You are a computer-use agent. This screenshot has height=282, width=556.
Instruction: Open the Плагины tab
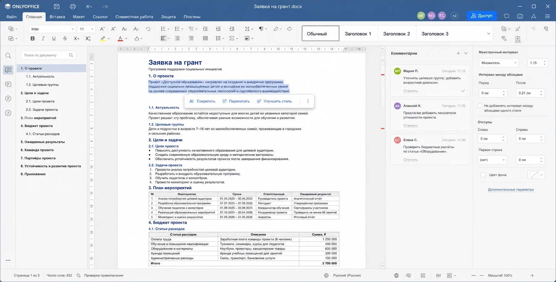192,17
